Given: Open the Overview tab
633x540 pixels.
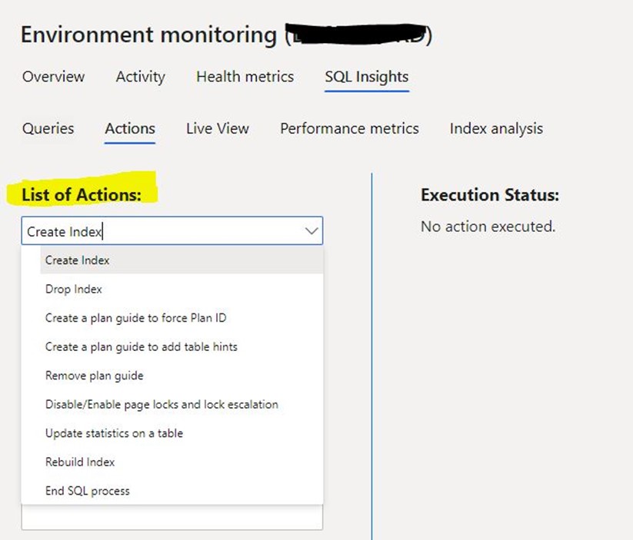Looking at the screenshot, I should (x=53, y=77).
